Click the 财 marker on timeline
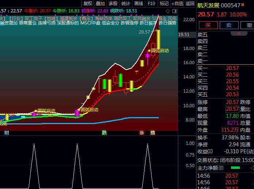The width and height of the screenshot is (254, 189). point(7,133)
